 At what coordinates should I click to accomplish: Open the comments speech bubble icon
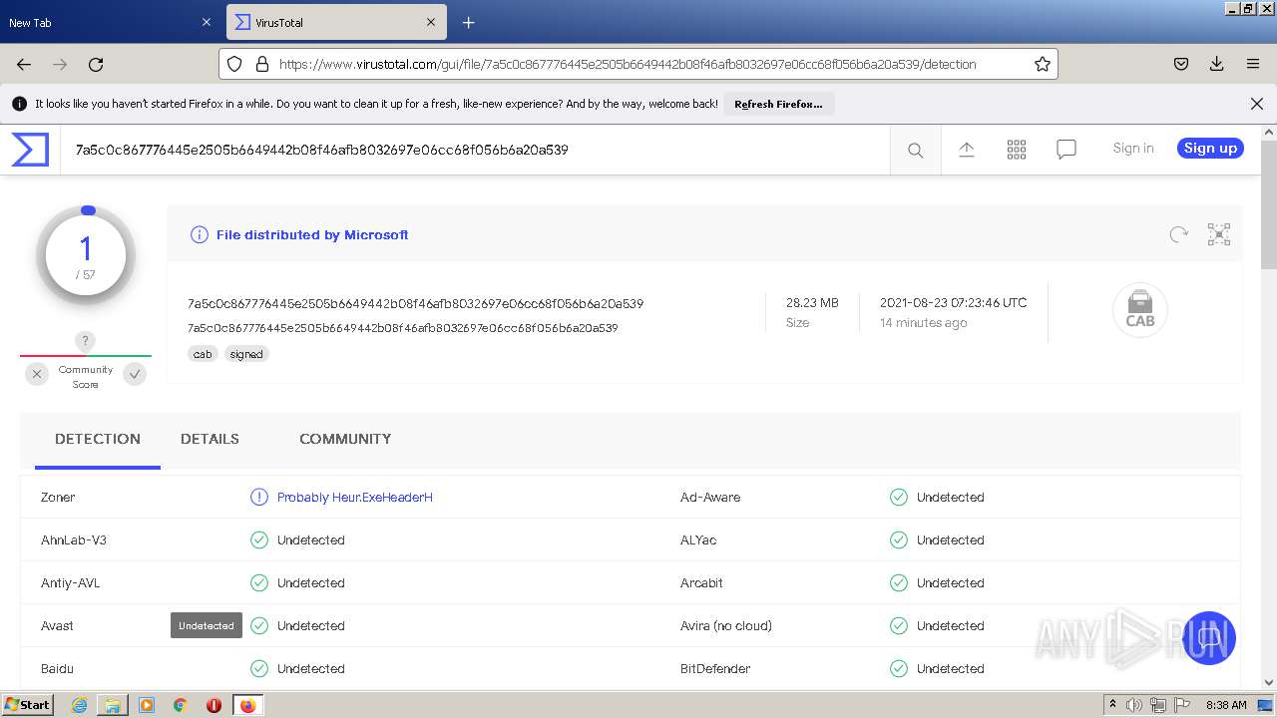tap(1066, 150)
